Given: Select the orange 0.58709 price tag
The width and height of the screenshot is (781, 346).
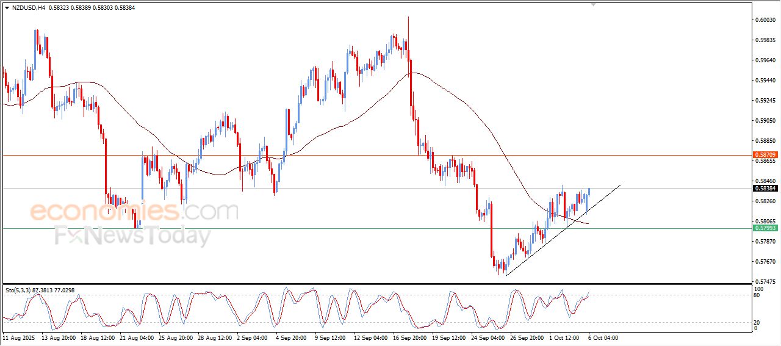Looking at the screenshot, I should (766, 155).
